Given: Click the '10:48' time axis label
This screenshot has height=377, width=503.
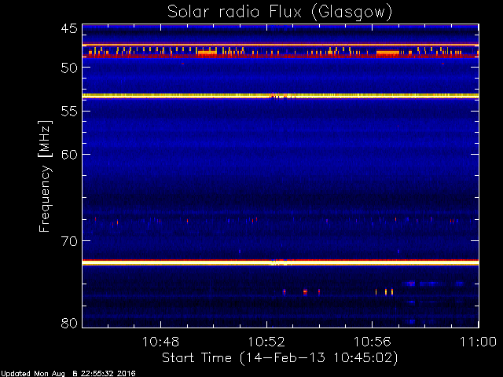Looking at the screenshot, I should point(160,342).
